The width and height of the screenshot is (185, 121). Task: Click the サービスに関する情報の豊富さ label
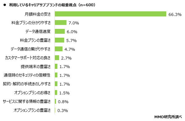coord(27,101)
